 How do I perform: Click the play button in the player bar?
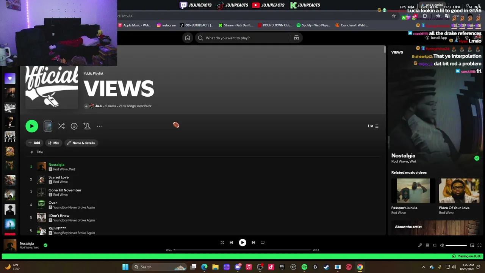(242, 243)
